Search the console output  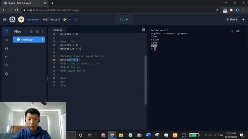tap(232, 31)
